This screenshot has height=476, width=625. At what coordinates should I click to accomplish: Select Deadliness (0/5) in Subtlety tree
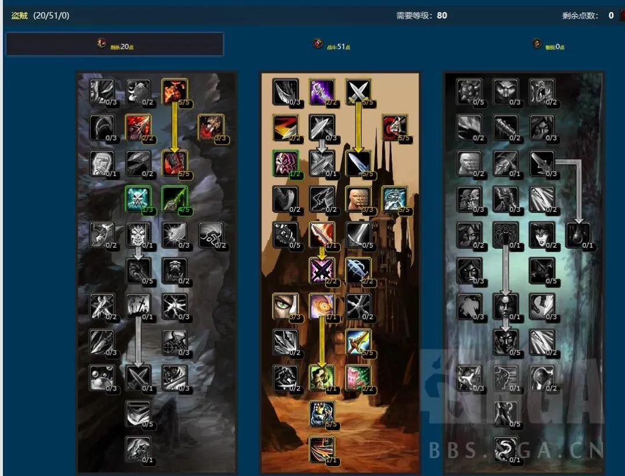tap(542, 271)
